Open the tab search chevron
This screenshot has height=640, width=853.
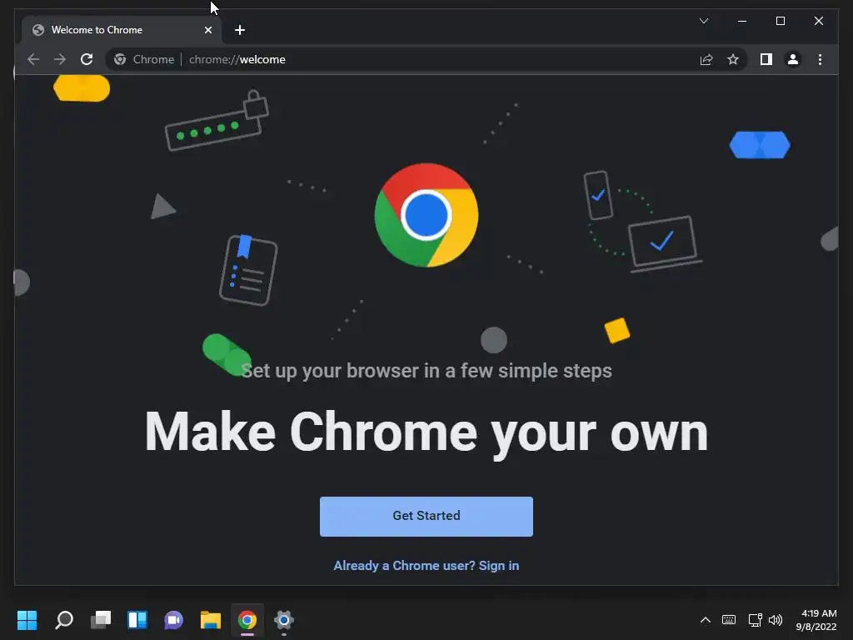coord(704,21)
